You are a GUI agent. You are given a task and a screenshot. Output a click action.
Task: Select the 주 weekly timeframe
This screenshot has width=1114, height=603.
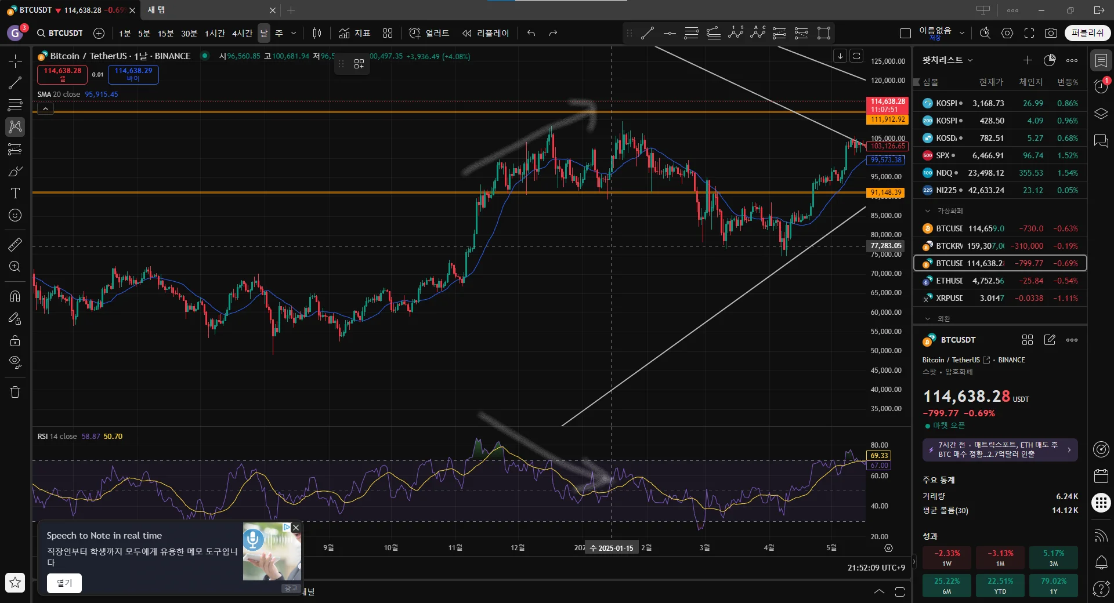[x=279, y=34]
